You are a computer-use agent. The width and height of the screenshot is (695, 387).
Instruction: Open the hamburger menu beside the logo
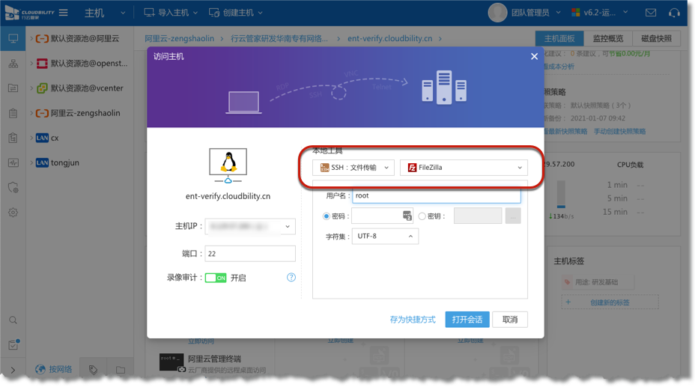(x=64, y=13)
